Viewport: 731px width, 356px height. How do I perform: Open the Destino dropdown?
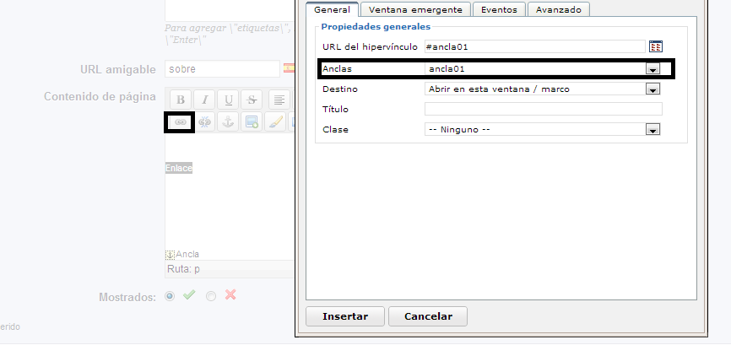point(542,89)
